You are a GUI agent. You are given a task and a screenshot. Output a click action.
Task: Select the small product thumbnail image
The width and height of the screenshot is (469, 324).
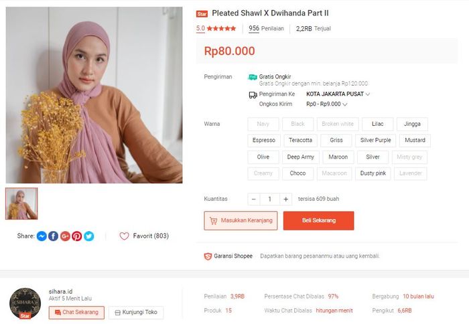click(21, 204)
